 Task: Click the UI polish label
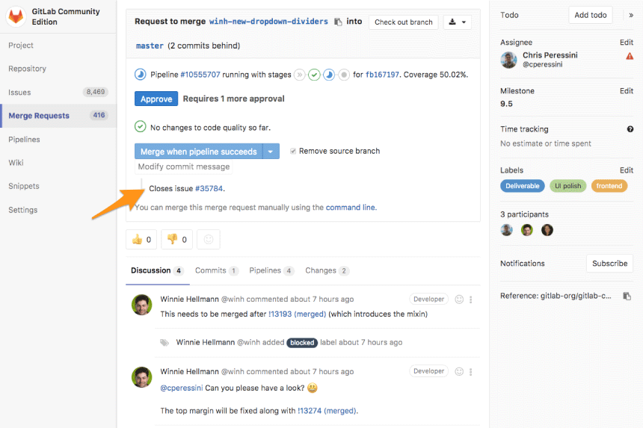click(568, 186)
